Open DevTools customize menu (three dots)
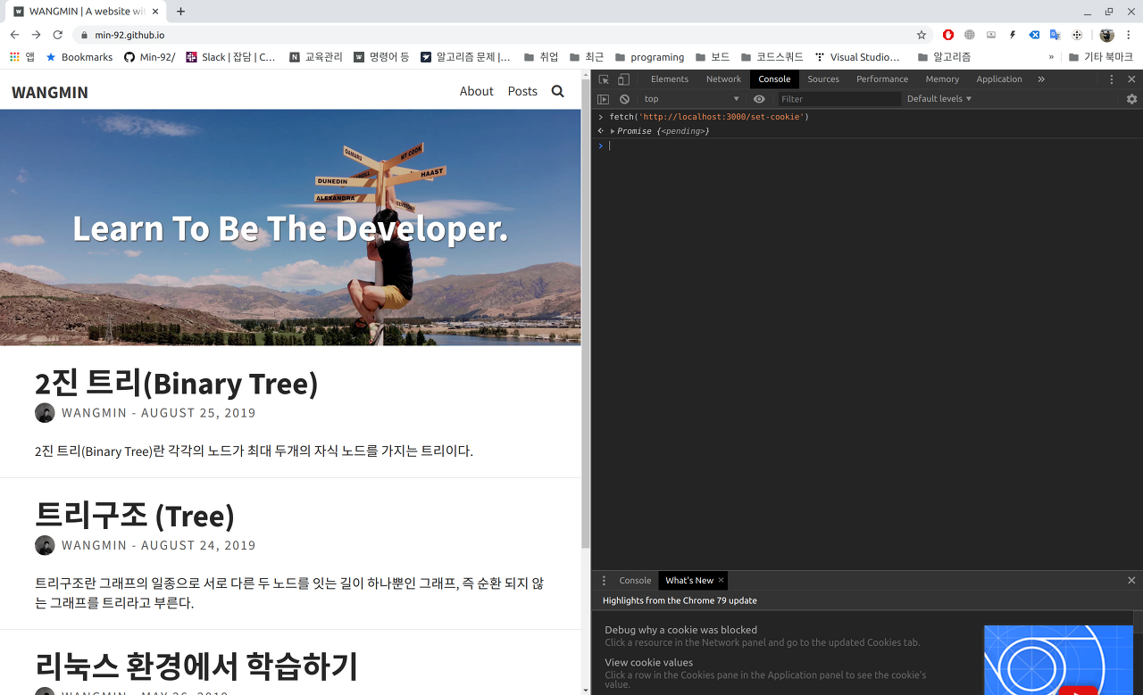This screenshot has height=695, width=1143. point(1112,79)
